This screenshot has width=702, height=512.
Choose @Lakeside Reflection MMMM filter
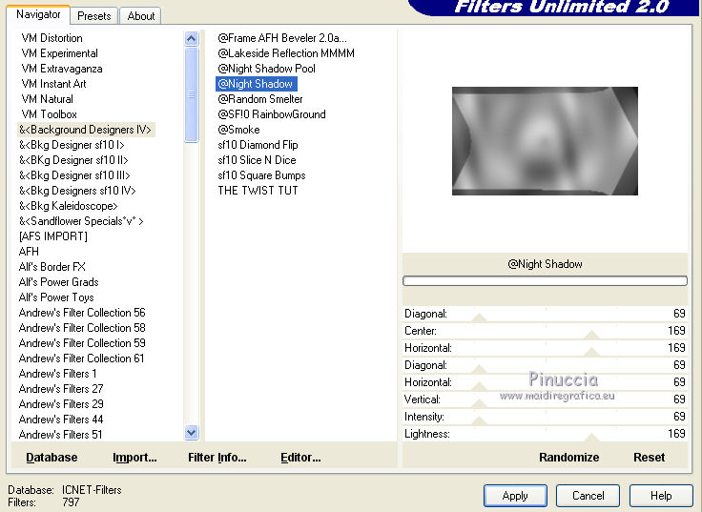coord(286,53)
